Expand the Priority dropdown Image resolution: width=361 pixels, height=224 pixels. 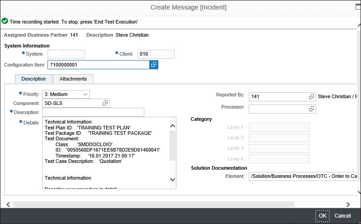(85, 94)
